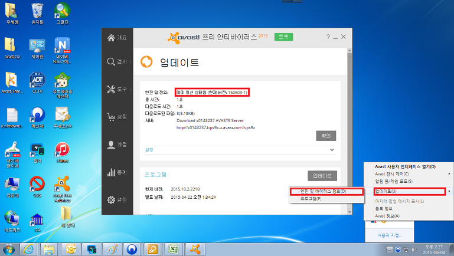Select the 고클린 desktop icon
Image resolution: width=454 pixels, height=256 pixels.
coord(62,14)
